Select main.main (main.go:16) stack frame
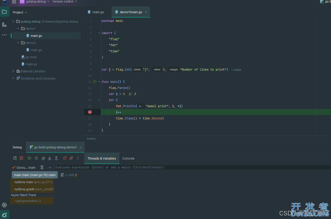 click(x=35, y=175)
